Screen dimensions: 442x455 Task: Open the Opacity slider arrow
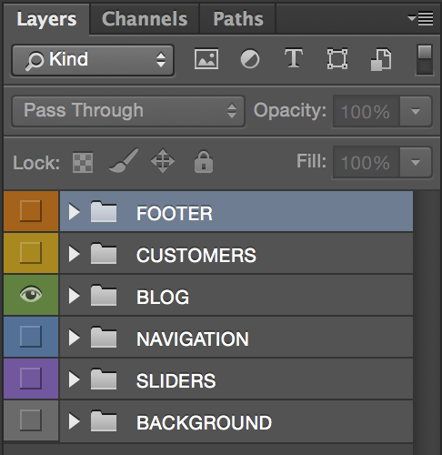click(x=416, y=111)
